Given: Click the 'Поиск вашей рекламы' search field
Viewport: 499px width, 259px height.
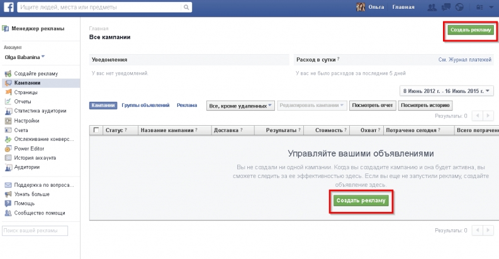Looking at the screenshot, I should [35, 231].
